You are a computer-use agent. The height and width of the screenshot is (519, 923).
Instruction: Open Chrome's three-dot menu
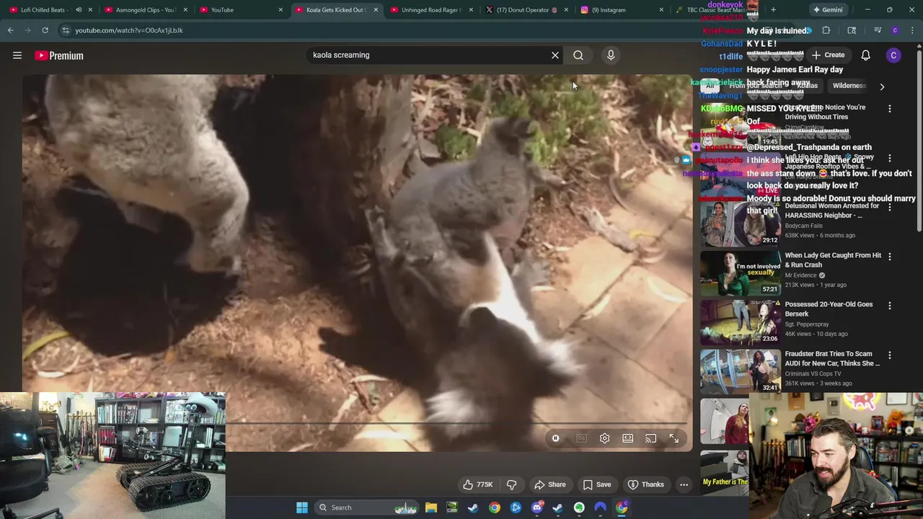coord(913,30)
